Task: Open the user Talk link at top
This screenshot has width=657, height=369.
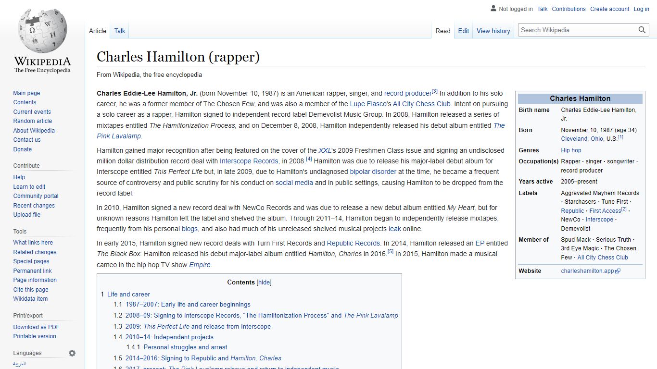Action: (x=543, y=9)
